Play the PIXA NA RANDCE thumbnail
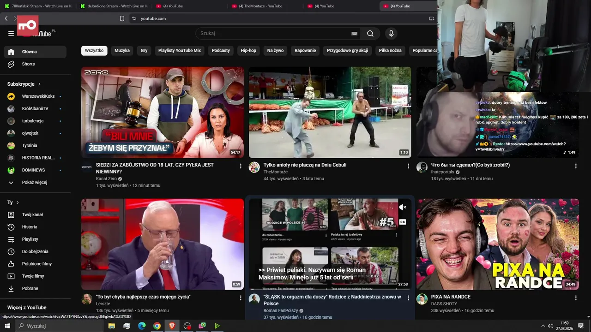The width and height of the screenshot is (591, 332). click(498, 244)
